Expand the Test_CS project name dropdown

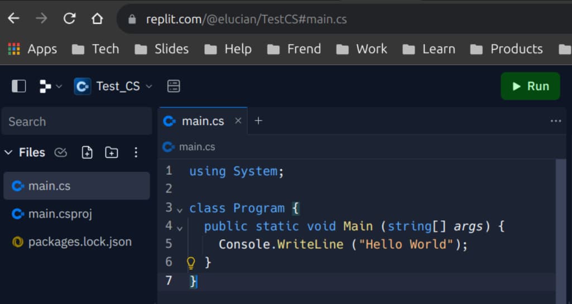pos(149,86)
